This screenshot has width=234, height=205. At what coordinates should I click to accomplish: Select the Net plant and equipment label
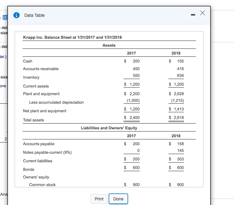(x=45, y=111)
